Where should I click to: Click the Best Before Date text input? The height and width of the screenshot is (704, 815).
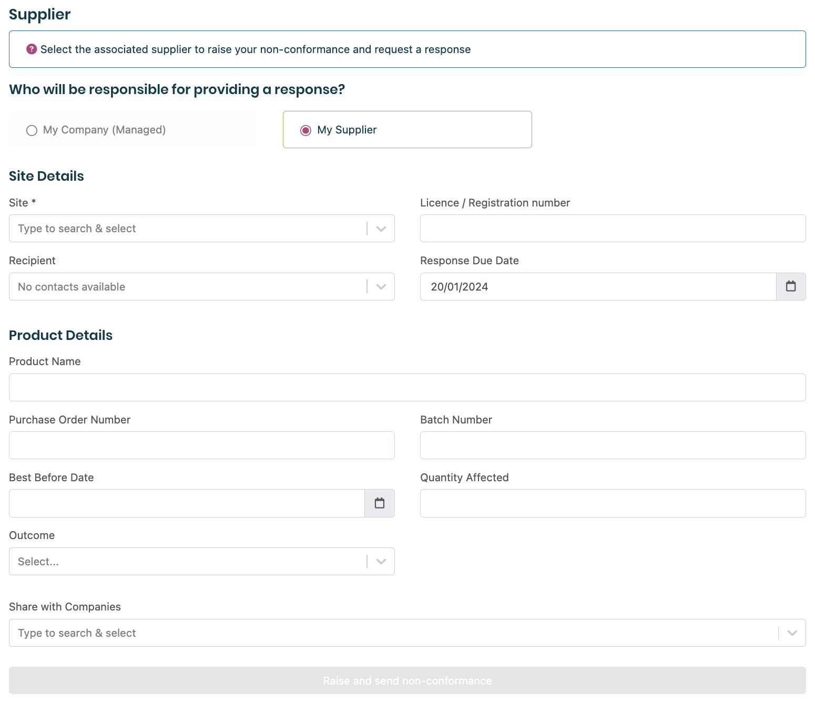187,503
